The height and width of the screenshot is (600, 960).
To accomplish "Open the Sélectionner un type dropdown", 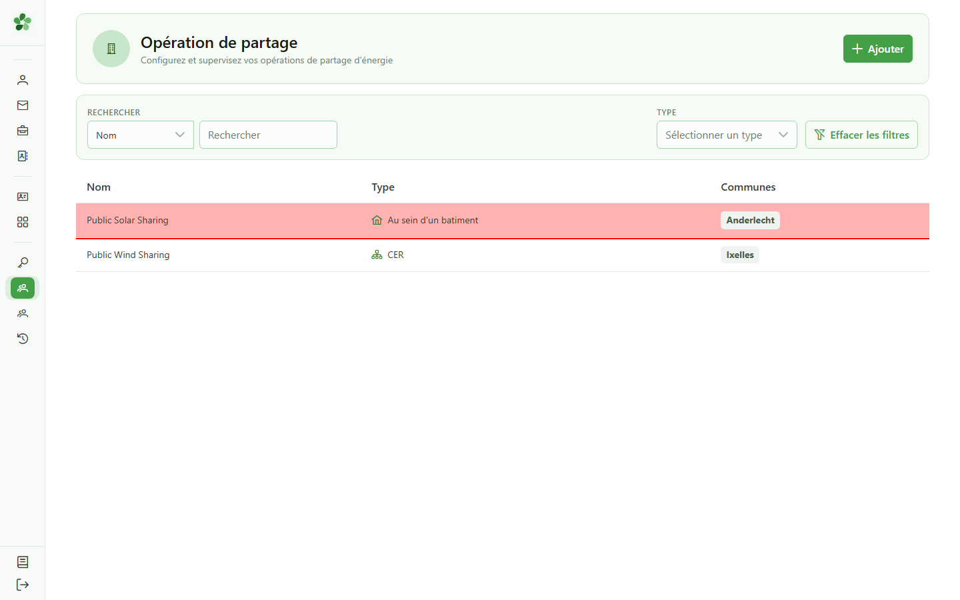I will [x=727, y=135].
